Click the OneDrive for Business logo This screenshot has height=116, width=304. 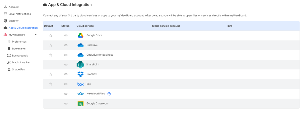pyautogui.click(x=80, y=55)
